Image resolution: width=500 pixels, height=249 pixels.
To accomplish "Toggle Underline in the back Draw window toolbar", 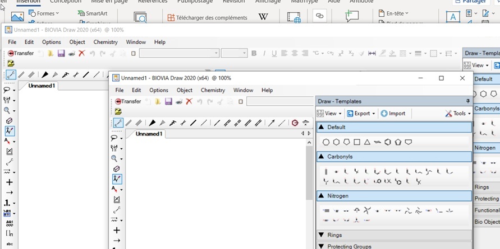I will pos(274,53).
